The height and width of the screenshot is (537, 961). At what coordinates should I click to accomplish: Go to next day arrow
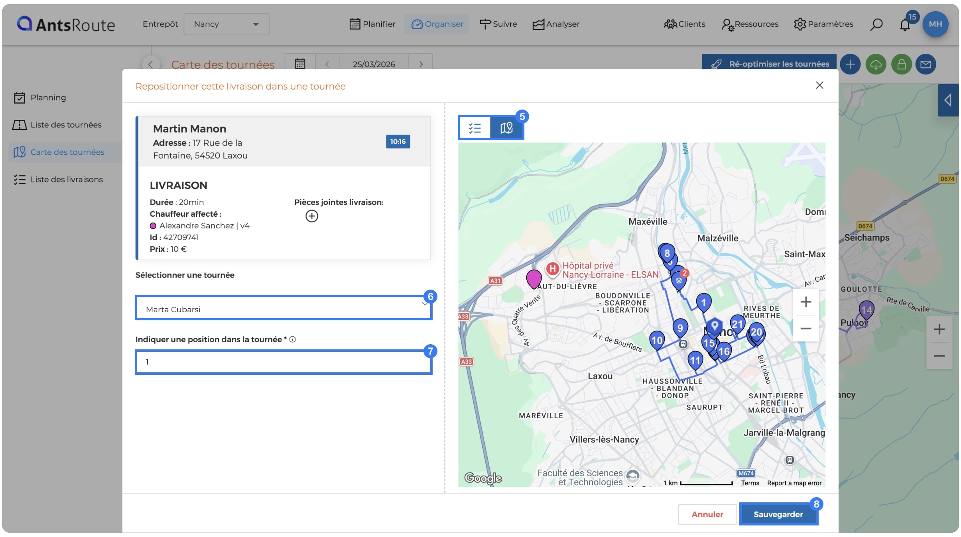[x=421, y=64]
